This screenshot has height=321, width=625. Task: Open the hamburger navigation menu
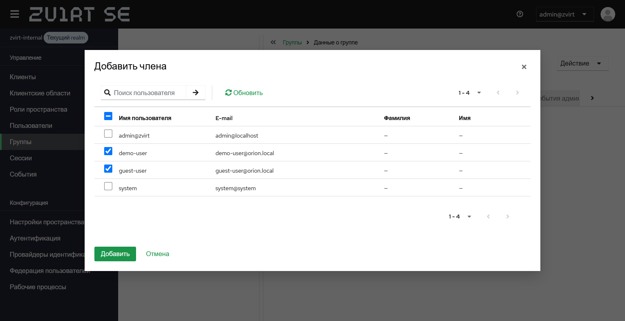point(15,14)
